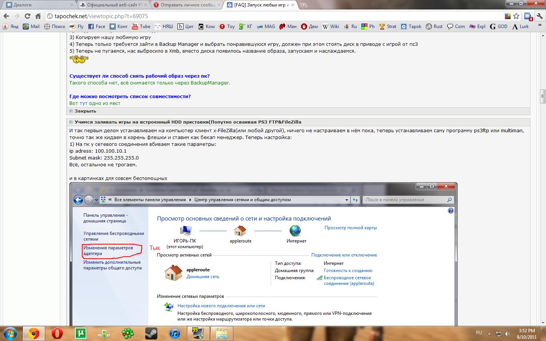The width and height of the screenshot is (546, 341).
Task: Open the Ph bookmark
Action: [368, 27]
